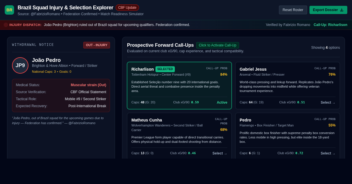Click the CBF Update badge
Image resolution: width=352 pixels, height=184 pixels.
click(x=127, y=8)
